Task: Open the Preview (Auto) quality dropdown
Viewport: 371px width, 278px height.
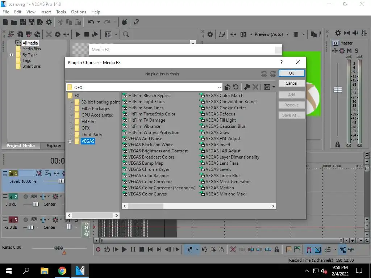Action: coord(287,34)
